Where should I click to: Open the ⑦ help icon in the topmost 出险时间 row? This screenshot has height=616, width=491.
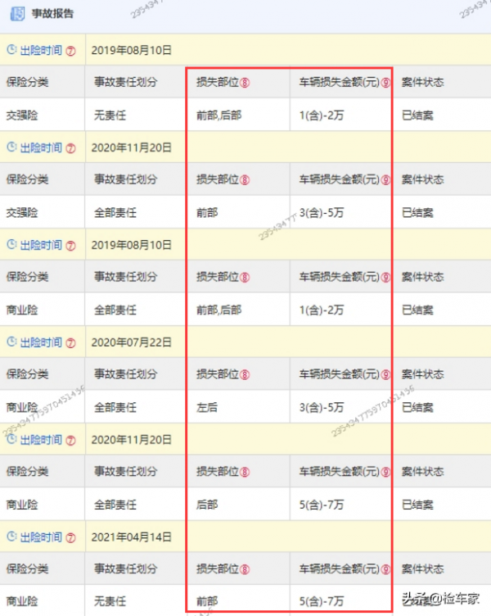coord(70,51)
